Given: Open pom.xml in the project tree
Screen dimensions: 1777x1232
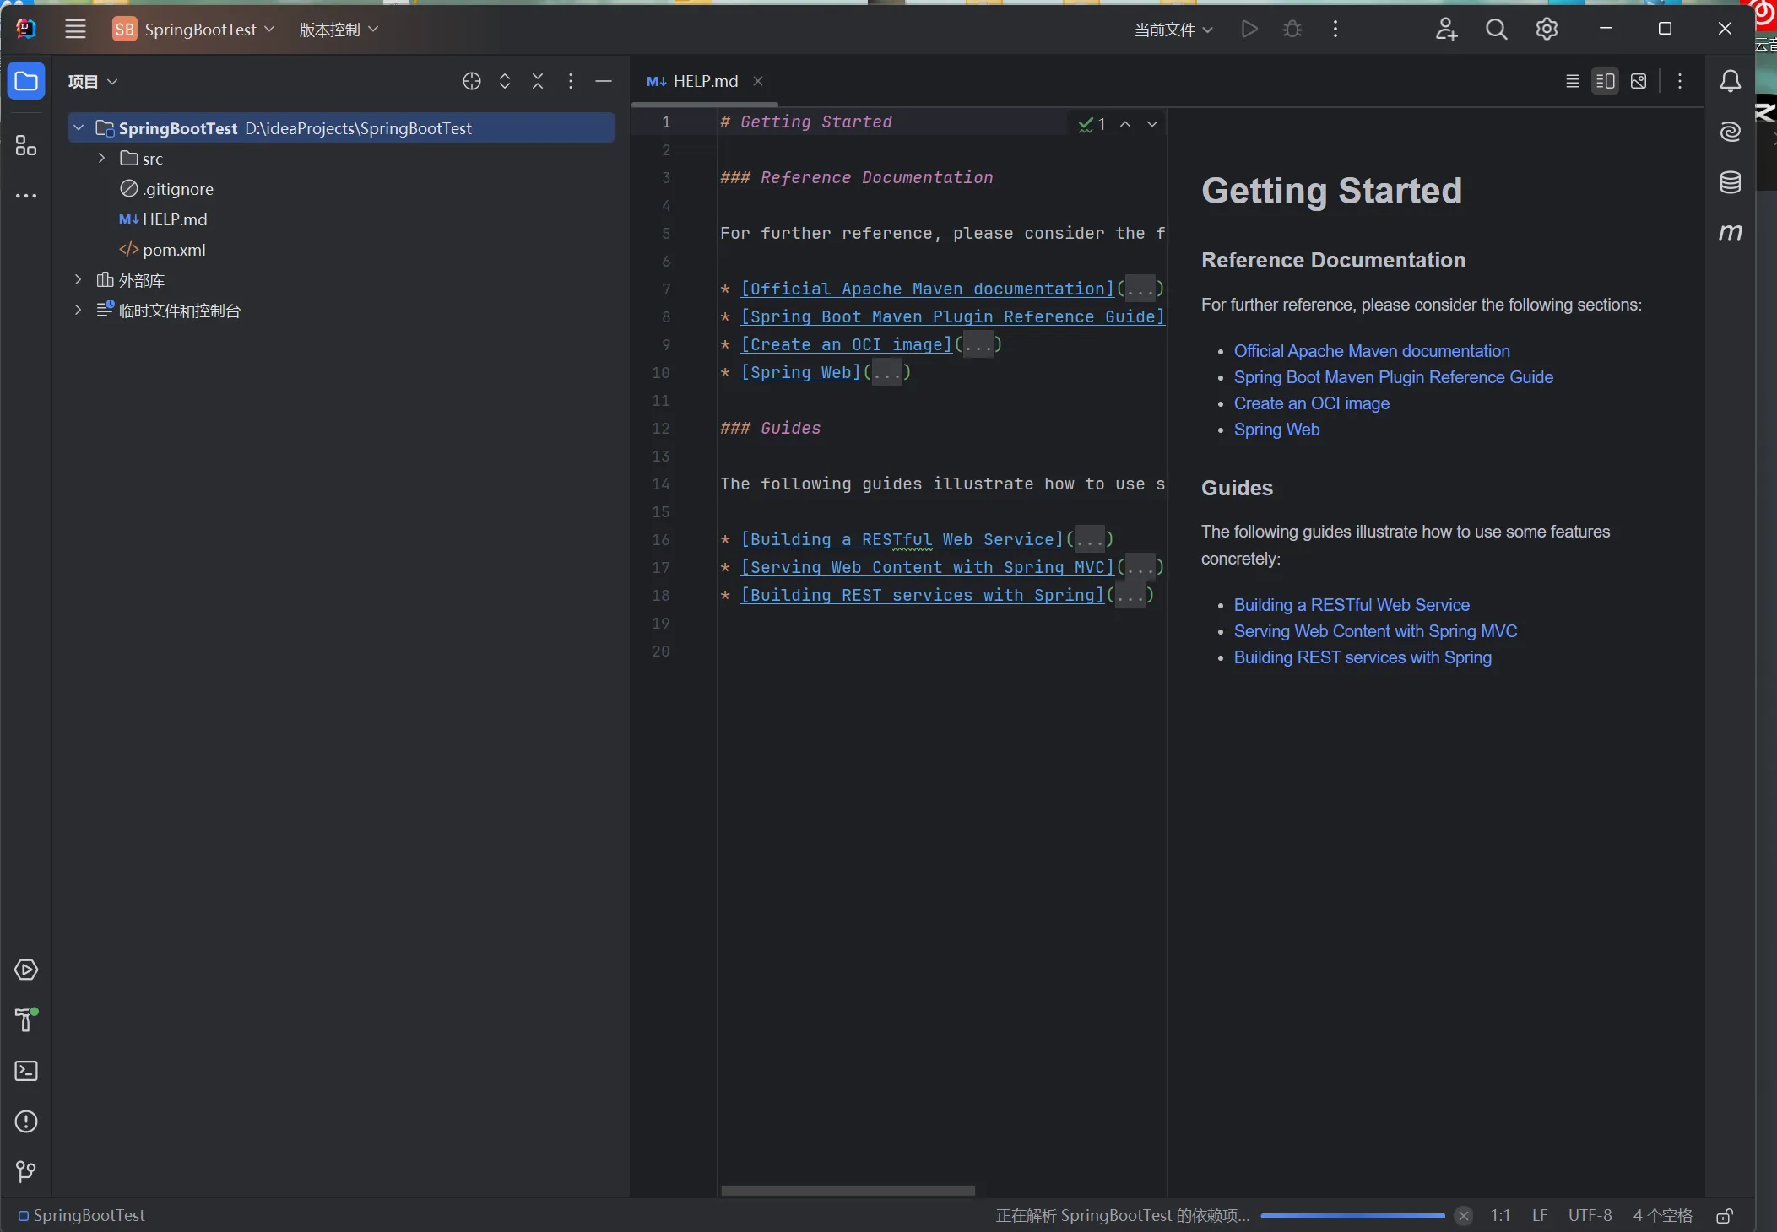Looking at the screenshot, I should click(x=174, y=250).
